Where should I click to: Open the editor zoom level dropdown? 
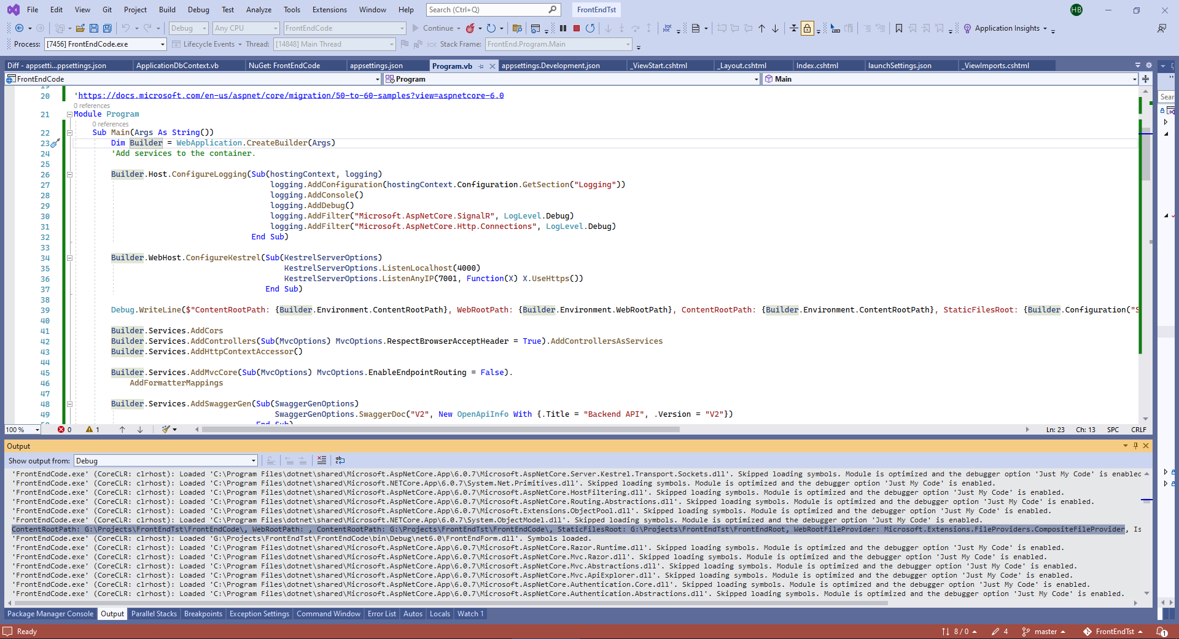[37, 430]
